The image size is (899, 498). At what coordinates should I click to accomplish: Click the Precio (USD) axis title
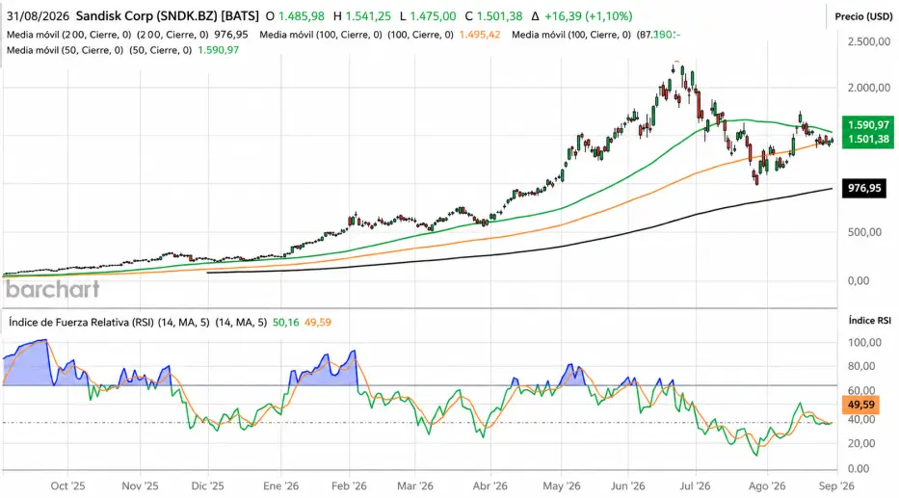point(863,16)
